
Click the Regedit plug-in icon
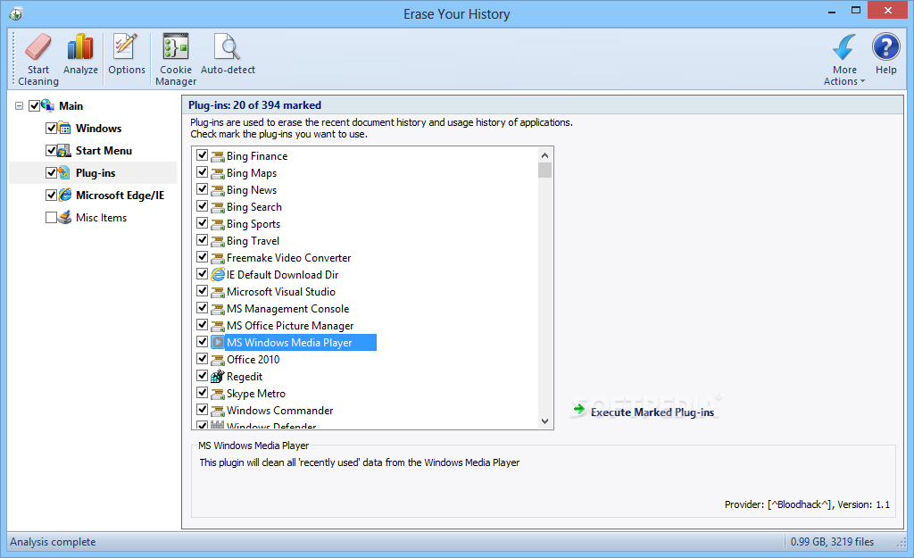click(x=218, y=376)
